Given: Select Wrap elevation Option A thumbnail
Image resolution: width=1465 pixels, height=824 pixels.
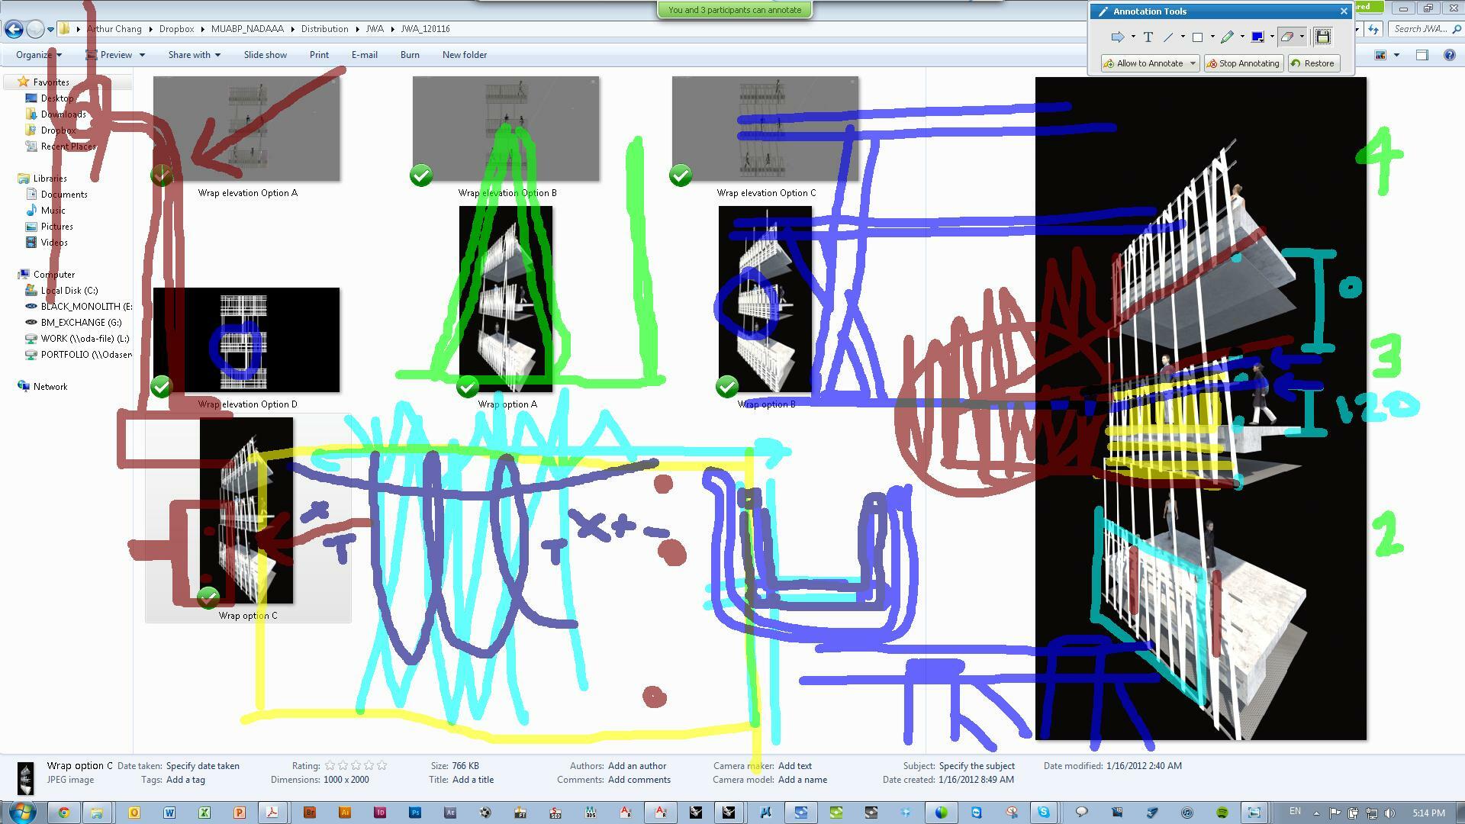Looking at the screenshot, I should (x=246, y=128).
